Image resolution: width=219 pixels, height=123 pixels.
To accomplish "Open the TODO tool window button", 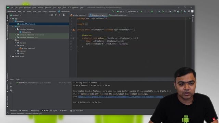I will click(13, 111).
